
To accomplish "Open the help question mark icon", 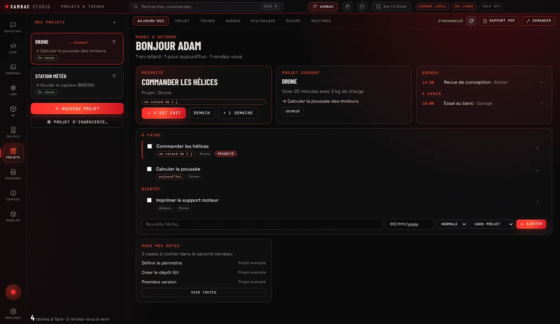I will click(362, 6).
